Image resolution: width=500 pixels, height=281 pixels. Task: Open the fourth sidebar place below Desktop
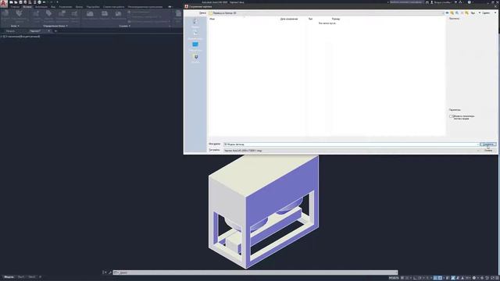pyautogui.click(x=196, y=59)
